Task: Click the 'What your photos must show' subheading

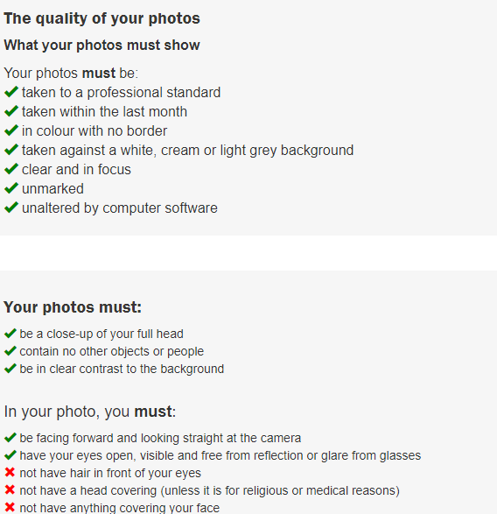Action: click(x=101, y=46)
